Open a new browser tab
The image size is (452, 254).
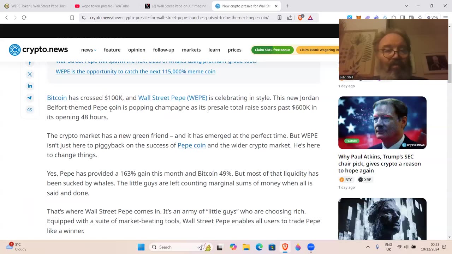point(287,6)
